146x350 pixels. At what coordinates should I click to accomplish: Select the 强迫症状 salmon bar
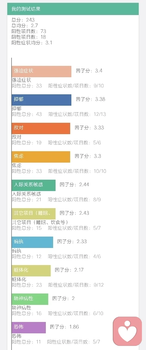click(42, 72)
